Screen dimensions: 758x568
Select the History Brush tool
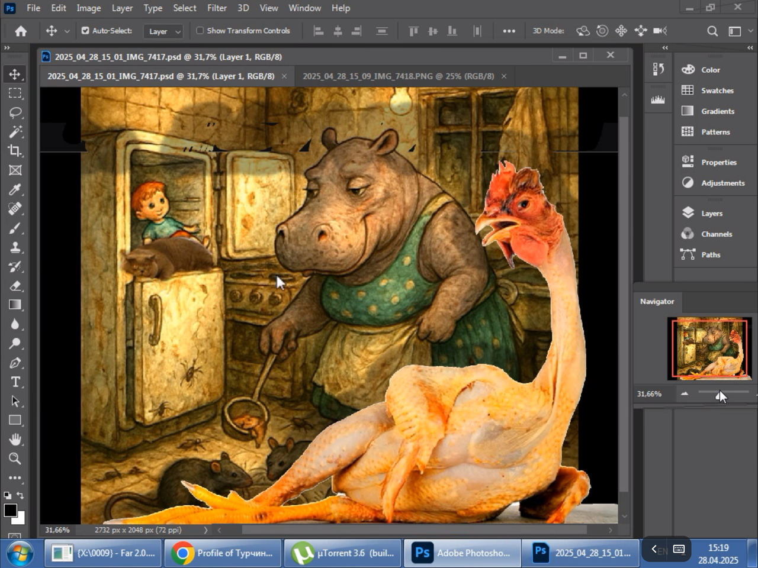coord(15,267)
